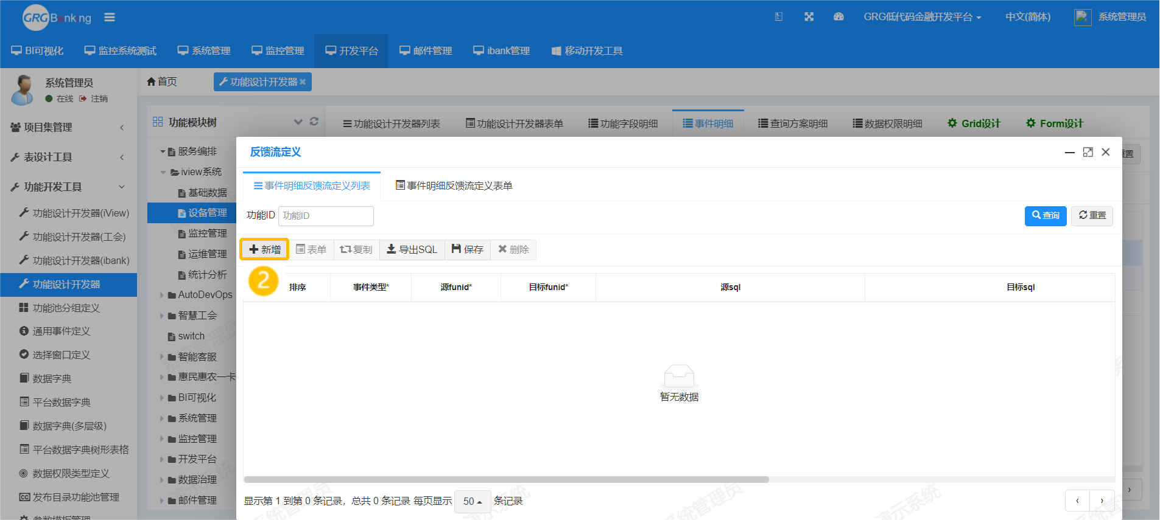Open the Grid设计 tab
The height and width of the screenshot is (520, 1160).
click(974, 123)
